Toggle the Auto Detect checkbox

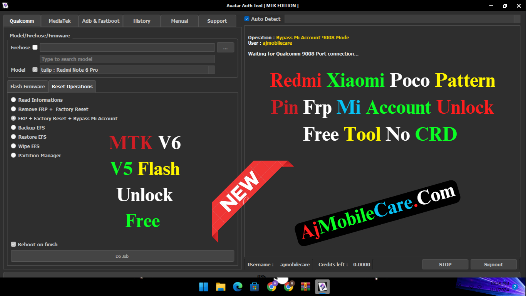point(247,19)
